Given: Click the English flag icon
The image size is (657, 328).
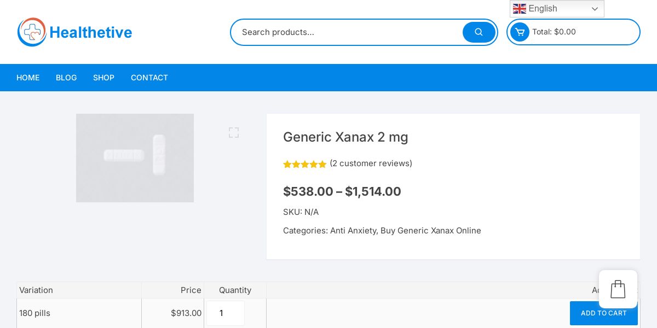Looking at the screenshot, I should (x=519, y=9).
